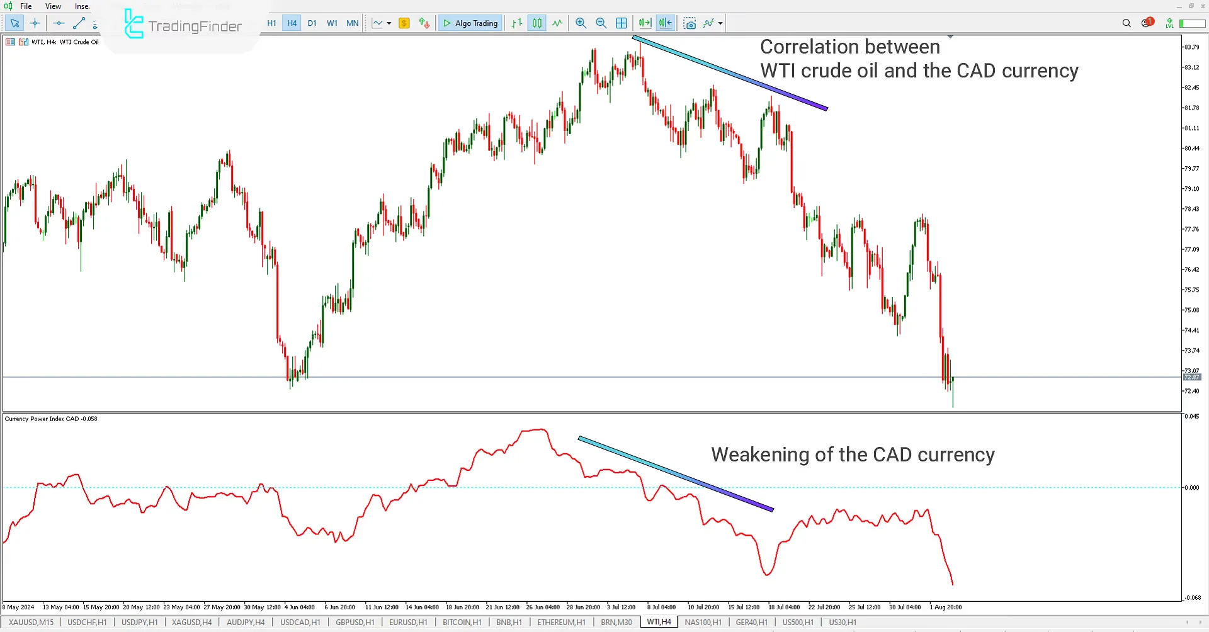Image resolution: width=1209 pixels, height=632 pixels.
Task: Switch chart to candlestick display
Action: (x=537, y=23)
